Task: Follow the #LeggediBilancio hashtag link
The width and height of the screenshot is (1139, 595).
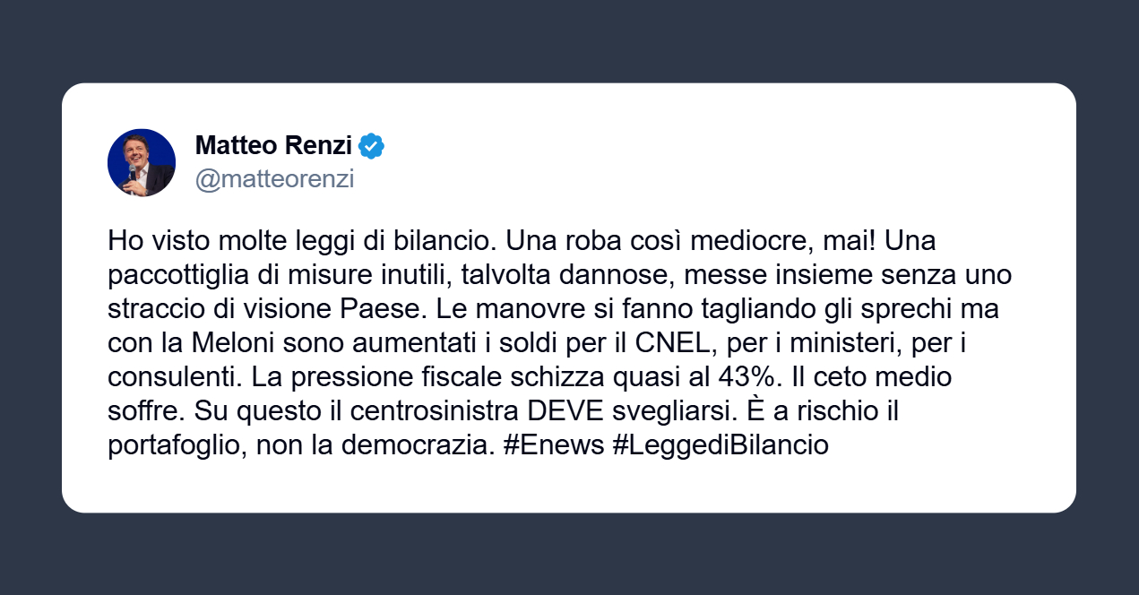Action: (721, 445)
